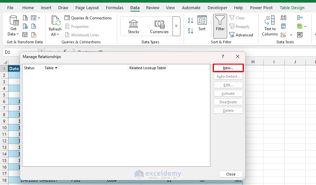Switch to the Table Design tab
Image resolution: width=316 pixels, height=185 pixels.
tap(292, 8)
